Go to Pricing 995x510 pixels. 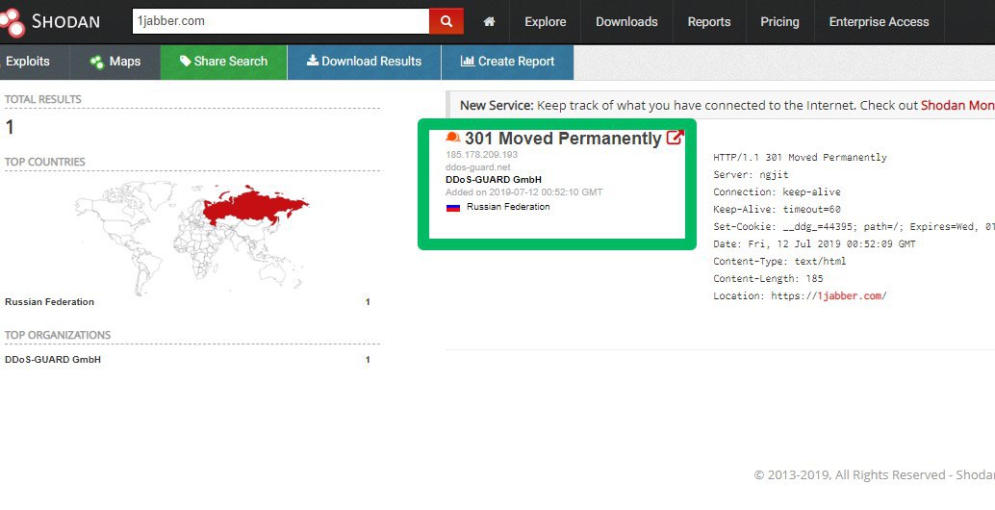779,21
